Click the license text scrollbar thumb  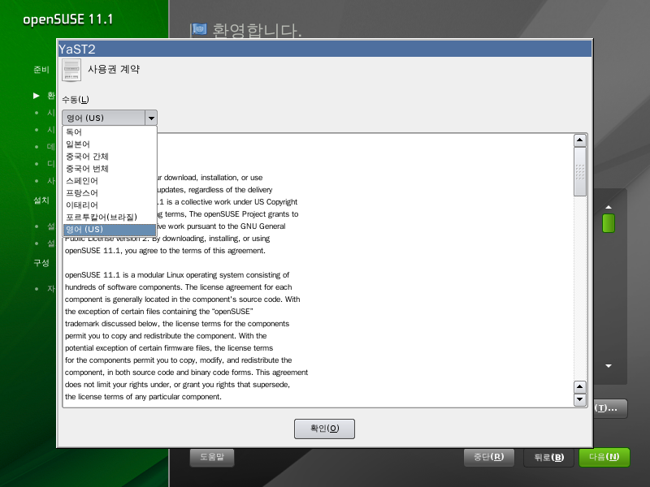point(579,171)
